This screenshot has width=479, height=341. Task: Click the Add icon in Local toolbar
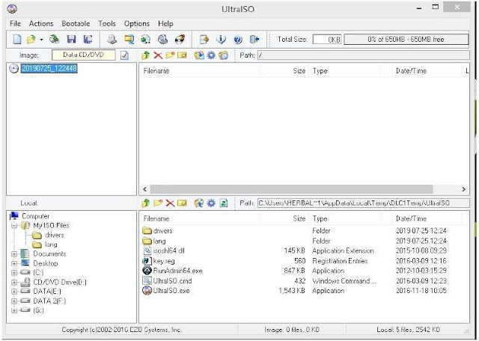click(199, 203)
